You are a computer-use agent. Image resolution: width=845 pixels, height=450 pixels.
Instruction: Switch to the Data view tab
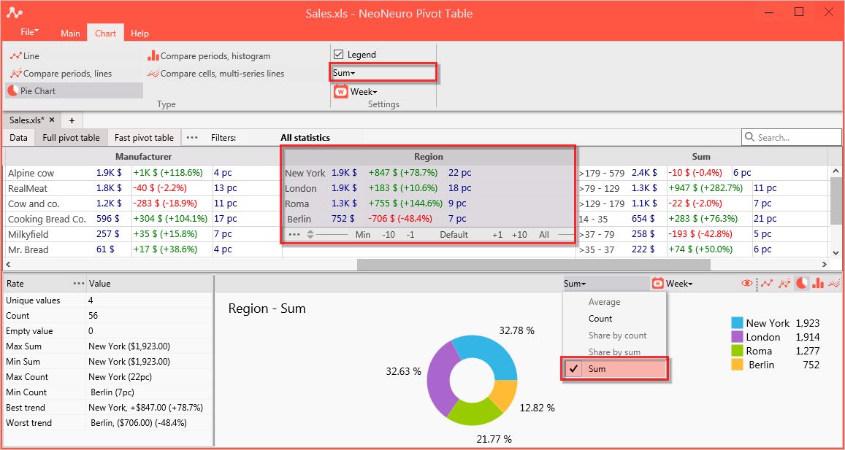18,138
